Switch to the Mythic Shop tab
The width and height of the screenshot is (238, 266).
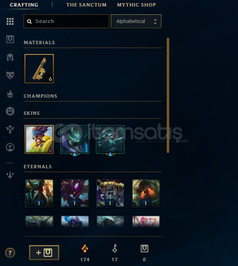[x=136, y=5]
